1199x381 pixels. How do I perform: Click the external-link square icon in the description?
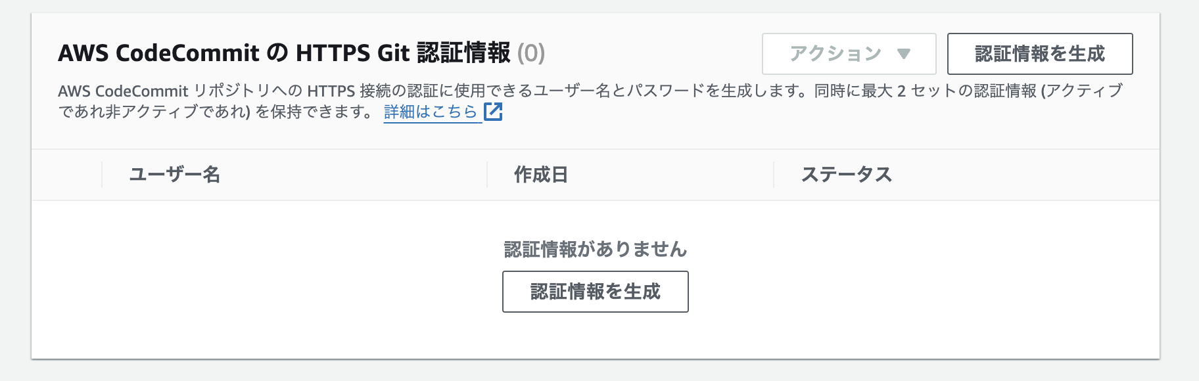click(494, 112)
